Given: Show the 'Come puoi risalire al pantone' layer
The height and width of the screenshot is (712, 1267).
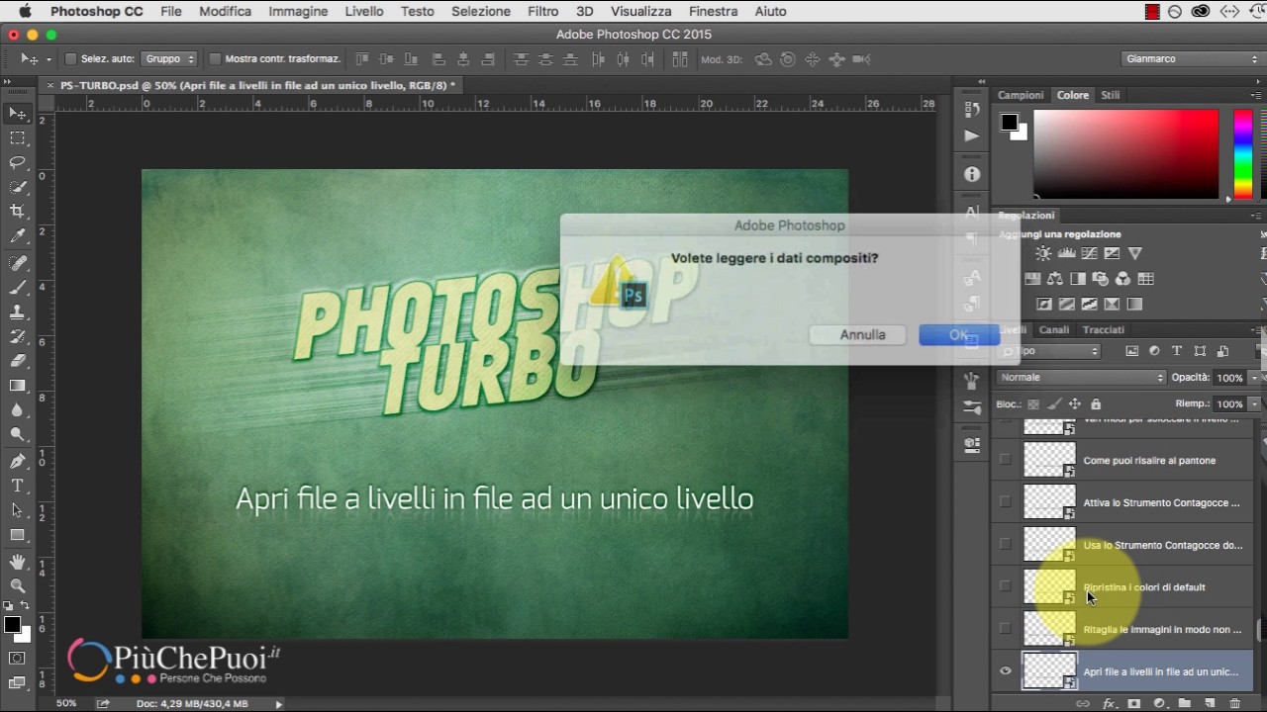Looking at the screenshot, I should [x=1006, y=459].
